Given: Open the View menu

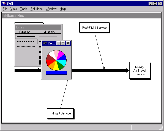Looking at the screenshot, I should click(13, 9).
